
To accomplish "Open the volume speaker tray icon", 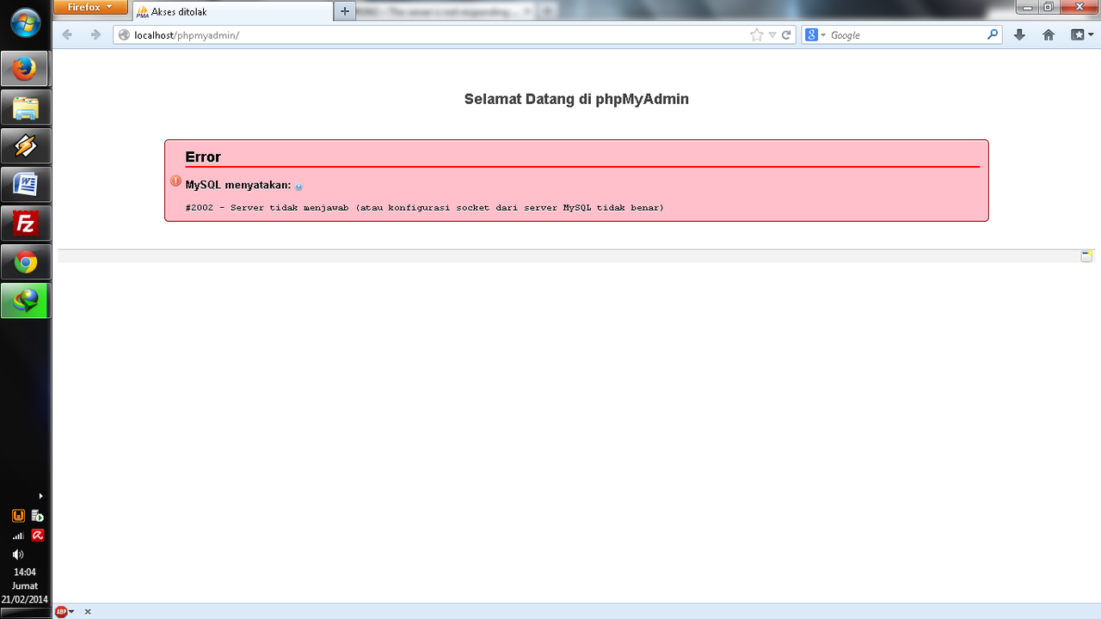I will pyautogui.click(x=18, y=555).
